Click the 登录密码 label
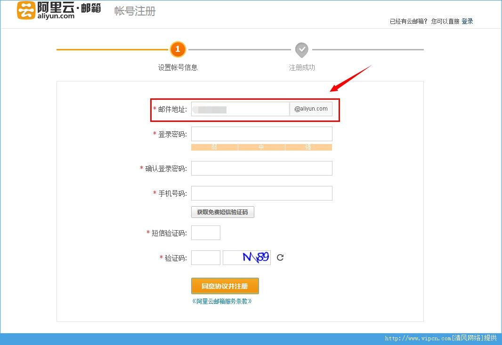The image size is (502, 345). click(x=172, y=135)
